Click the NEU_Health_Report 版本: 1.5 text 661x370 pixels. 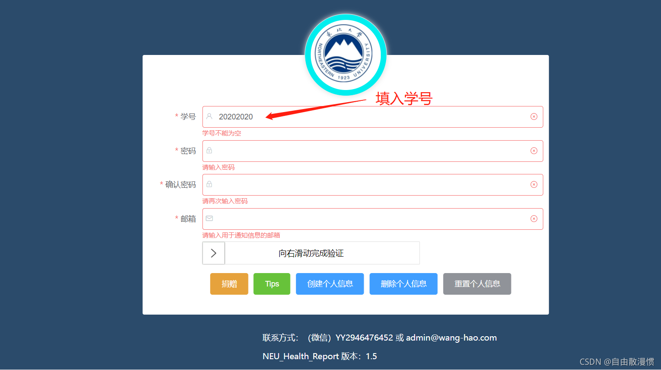[x=320, y=356]
